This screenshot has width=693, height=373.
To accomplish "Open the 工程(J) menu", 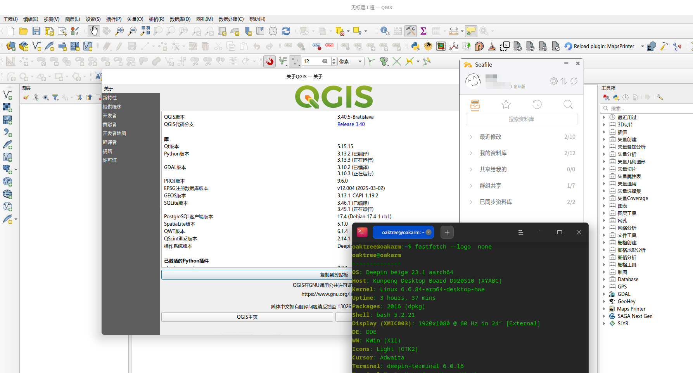I will [x=10, y=19].
